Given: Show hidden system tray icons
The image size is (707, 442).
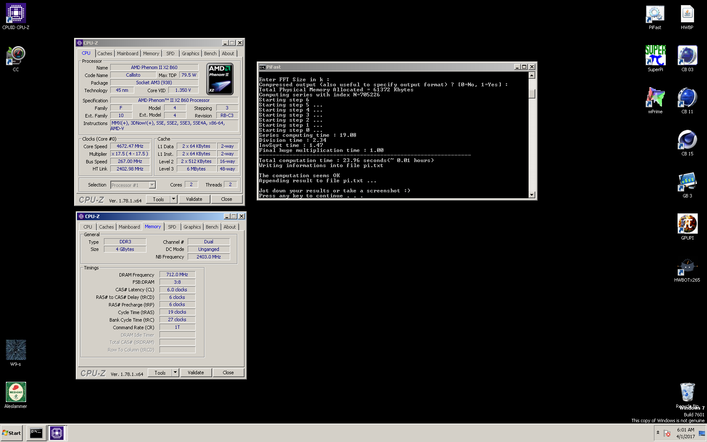Looking at the screenshot, I should point(658,433).
